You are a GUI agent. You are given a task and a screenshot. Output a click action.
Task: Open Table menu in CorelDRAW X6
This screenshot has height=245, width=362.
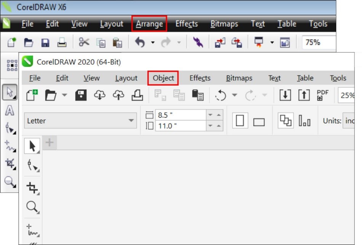coord(287,24)
